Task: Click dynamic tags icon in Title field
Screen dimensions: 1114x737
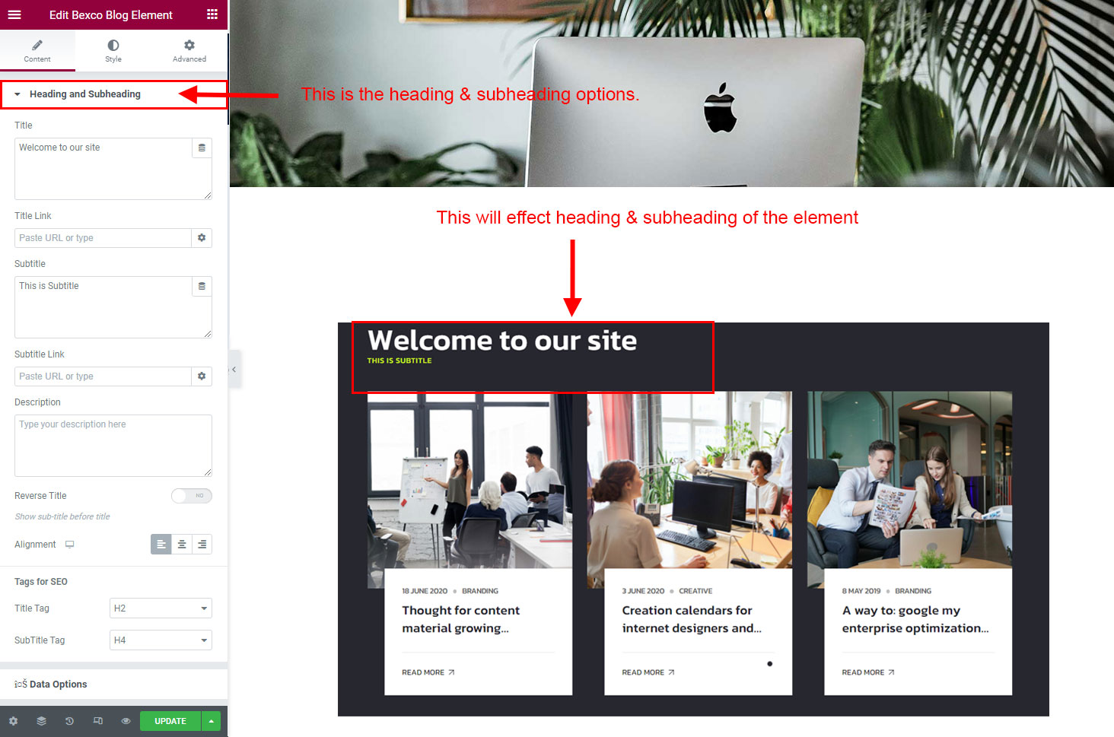Action: click(x=202, y=148)
